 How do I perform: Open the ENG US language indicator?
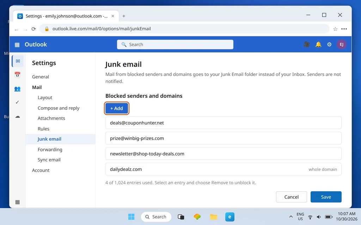(300, 217)
